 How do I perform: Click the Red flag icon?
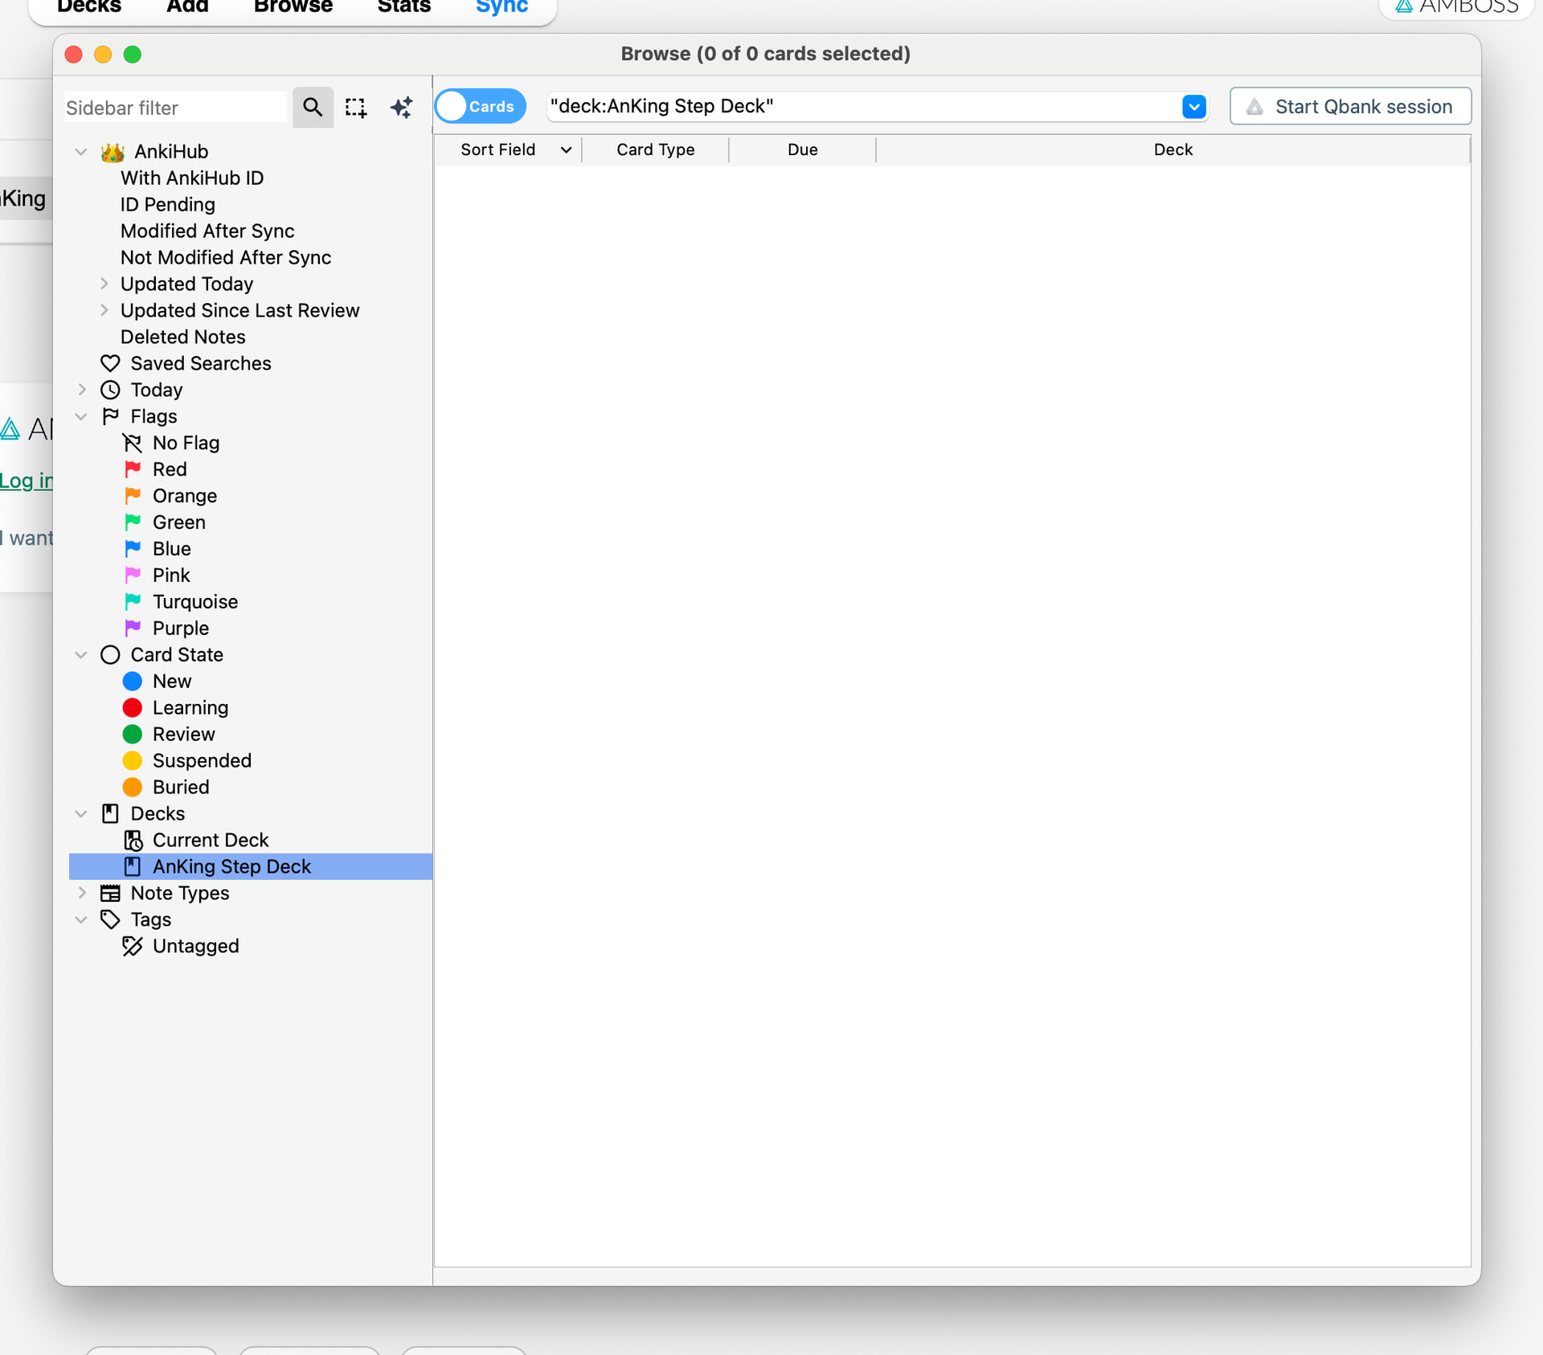133,469
